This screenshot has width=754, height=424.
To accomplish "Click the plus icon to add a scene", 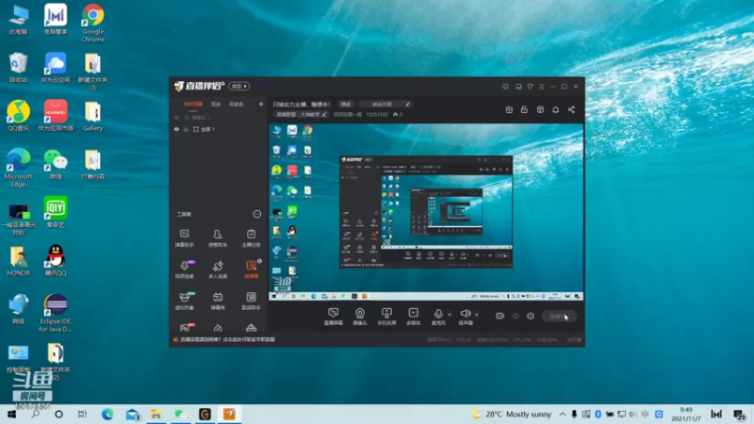I will (261, 104).
